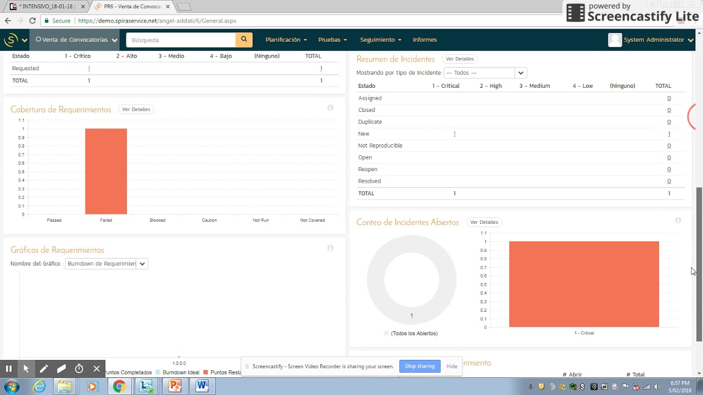This screenshot has width=703, height=395.
Task: Select the Screencastify pen tool
Action: 43,369
